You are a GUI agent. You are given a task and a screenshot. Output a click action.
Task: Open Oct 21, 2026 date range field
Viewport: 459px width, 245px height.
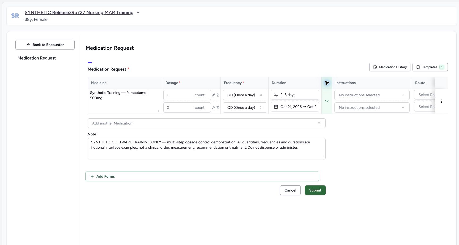(x=295, y=107)
